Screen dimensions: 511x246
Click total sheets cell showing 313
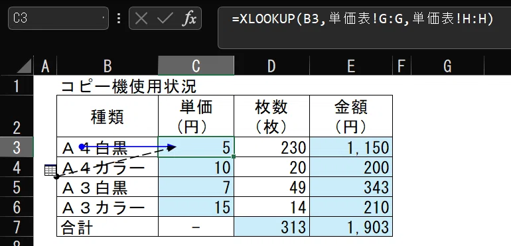[x=271, y=227]
